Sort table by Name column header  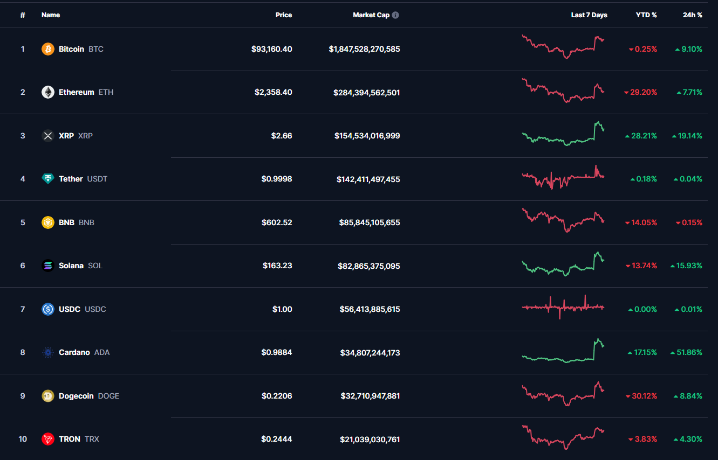(51, 15)
